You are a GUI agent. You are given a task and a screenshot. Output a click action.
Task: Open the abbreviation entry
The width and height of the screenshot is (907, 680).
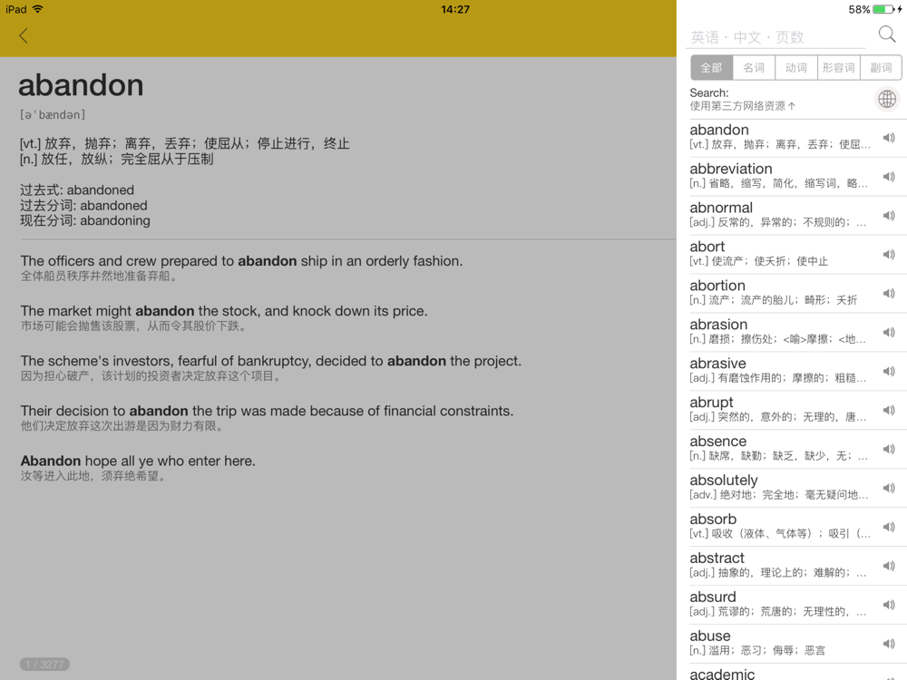(791, 177)
